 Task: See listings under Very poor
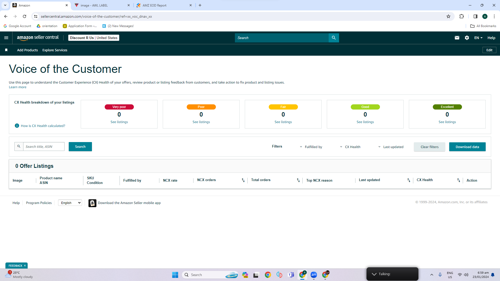119,122
